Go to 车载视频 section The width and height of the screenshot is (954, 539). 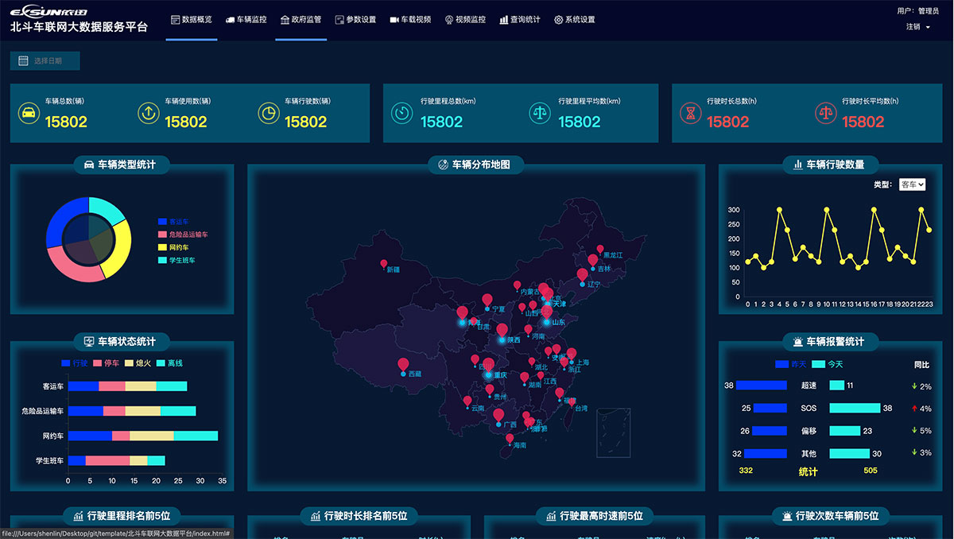coord(410,19)
